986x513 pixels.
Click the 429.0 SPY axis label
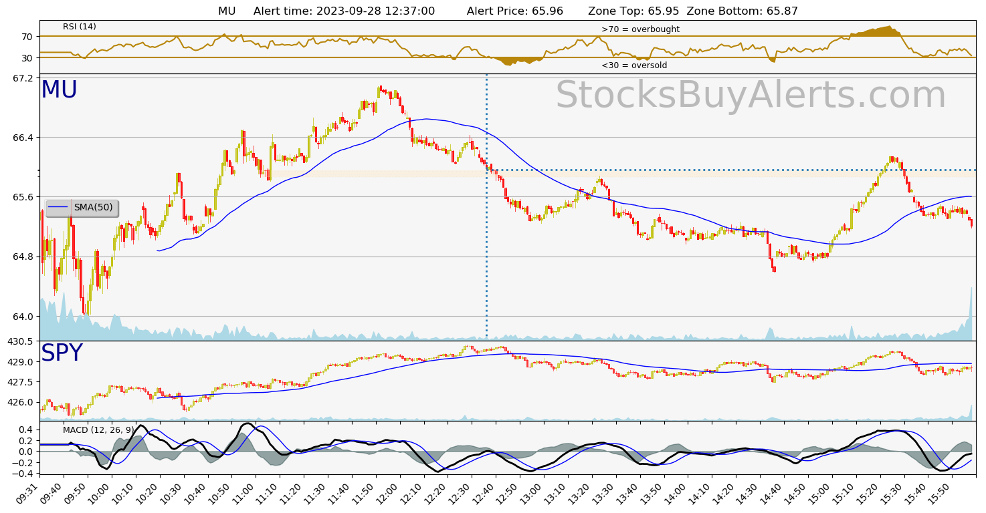pyautogui.click(x=19, y=362)
